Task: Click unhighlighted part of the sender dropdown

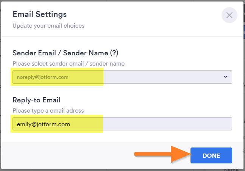Action: pyautogui.click(x=162, y=77)
